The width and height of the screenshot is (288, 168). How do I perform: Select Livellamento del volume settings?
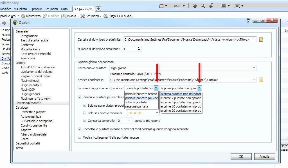pos(37,72)
